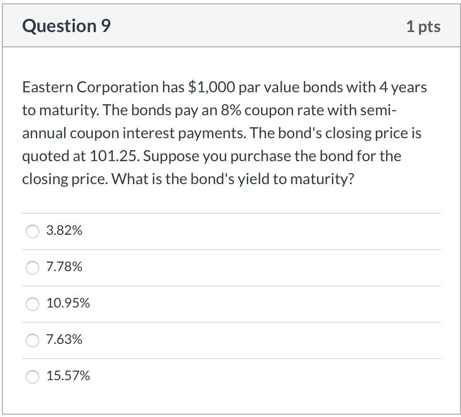The height and width of the screenshot is (417, 461).
Task: Click the 7.63% answer label text
Action: pyautogui.click(x=64, y=340)
